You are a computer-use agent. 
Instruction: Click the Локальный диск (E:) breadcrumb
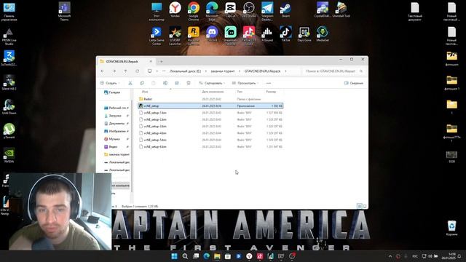186,71
